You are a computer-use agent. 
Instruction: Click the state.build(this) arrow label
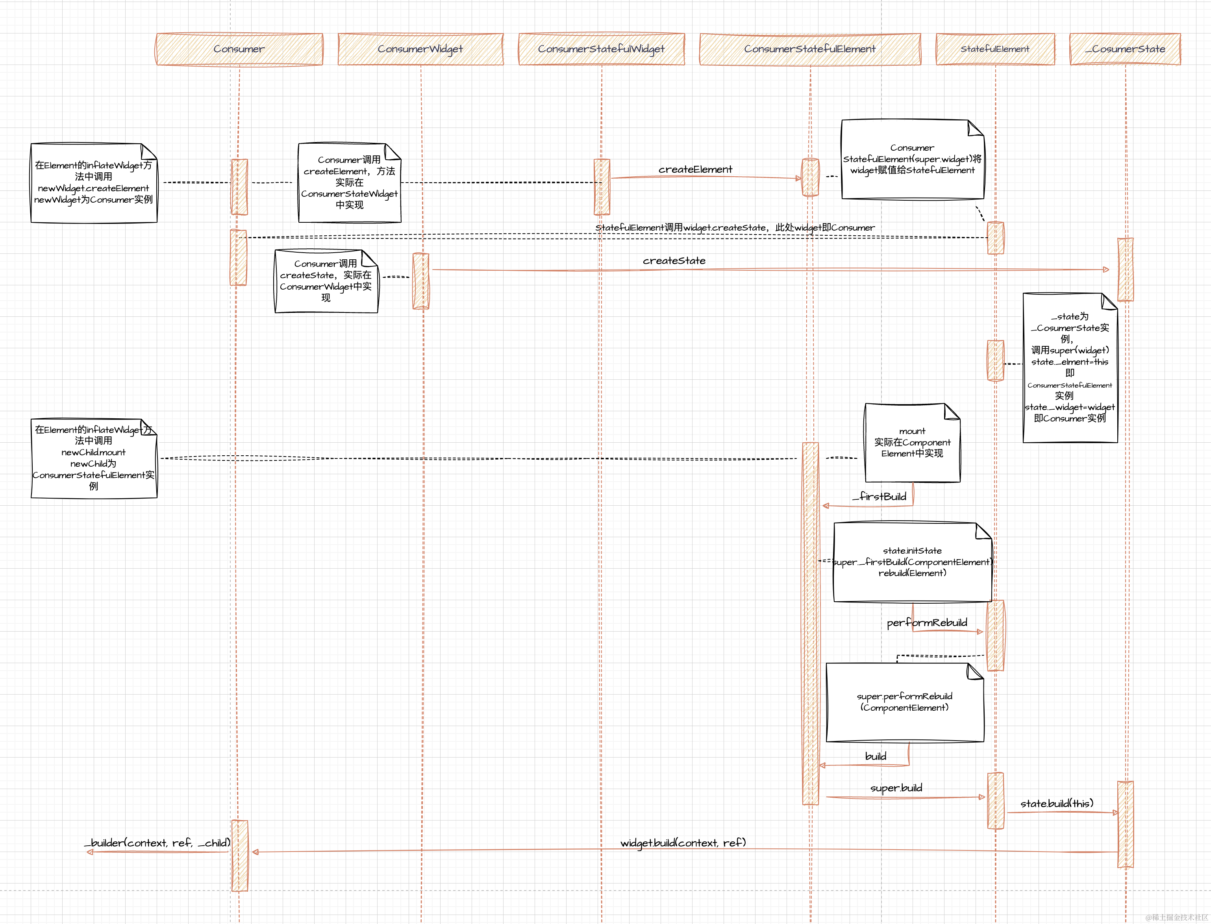pos(1057,804)
